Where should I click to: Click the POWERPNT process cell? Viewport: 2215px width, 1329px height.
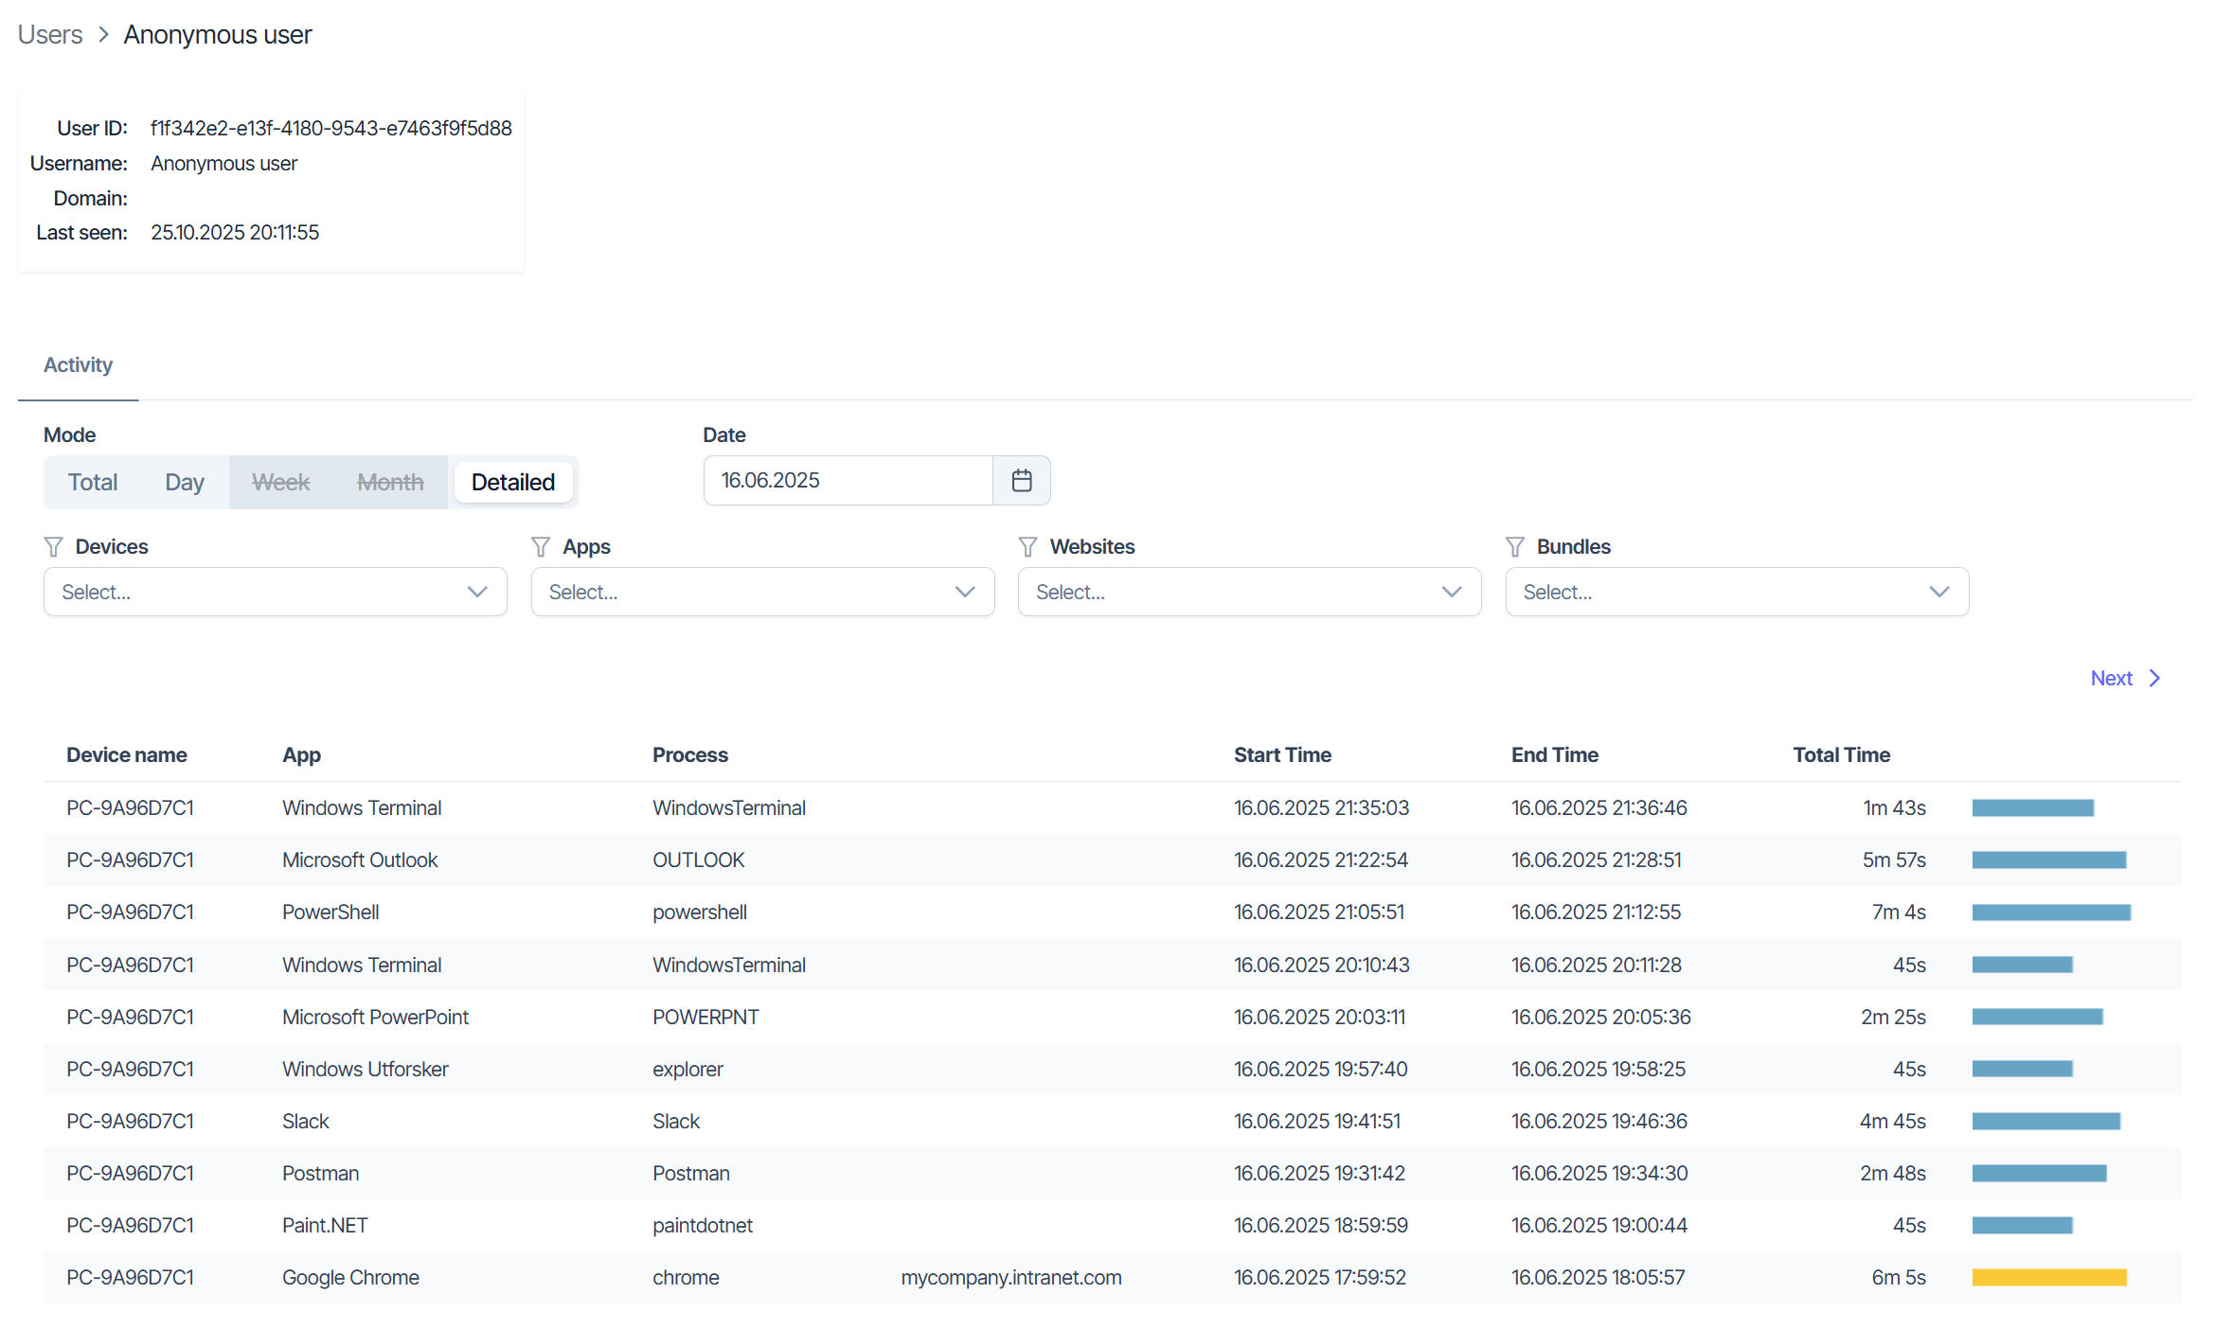coord(706,1017)
